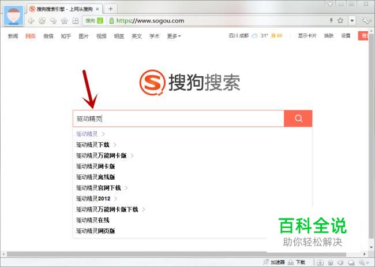Select suggestion 驱动精灵万能网卡版
Viewport: 375px width, 267px height.
[102, 155]
